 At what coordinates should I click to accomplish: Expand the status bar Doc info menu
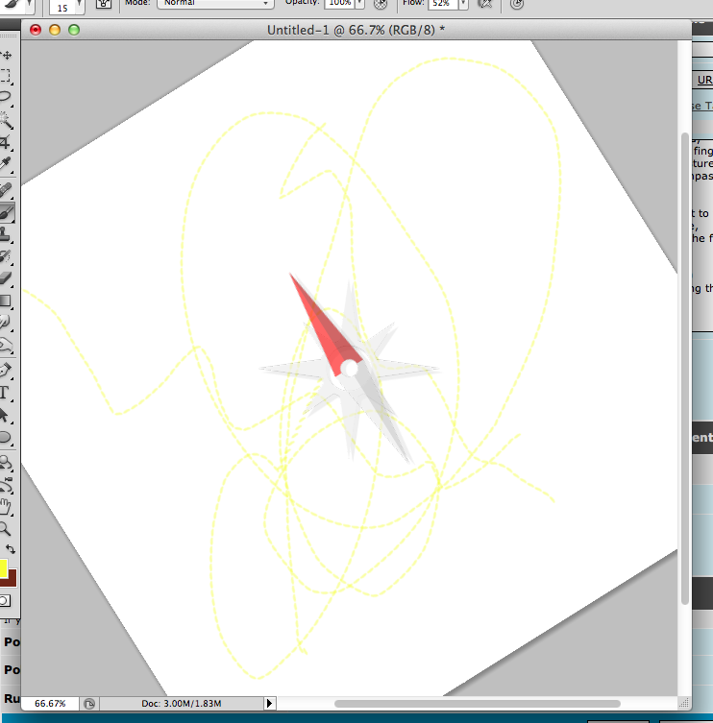(269, 704)
